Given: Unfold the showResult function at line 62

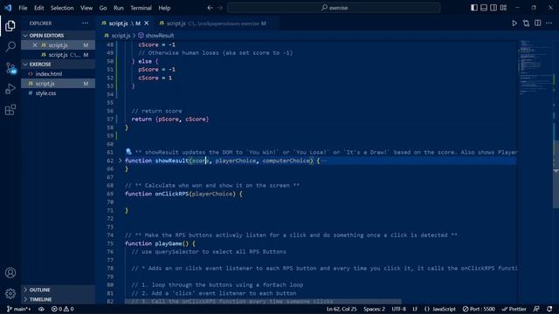Looking at the screenshot, I should [121, 160].
